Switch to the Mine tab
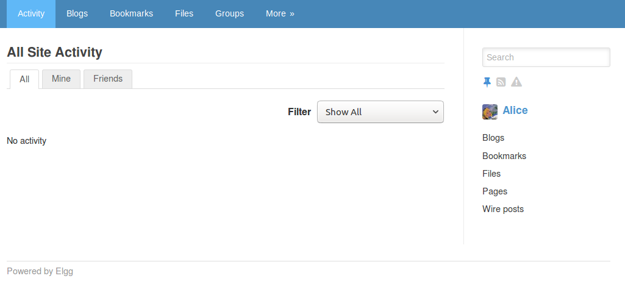Viewport: 625px width, 284px height. point(62,79)
